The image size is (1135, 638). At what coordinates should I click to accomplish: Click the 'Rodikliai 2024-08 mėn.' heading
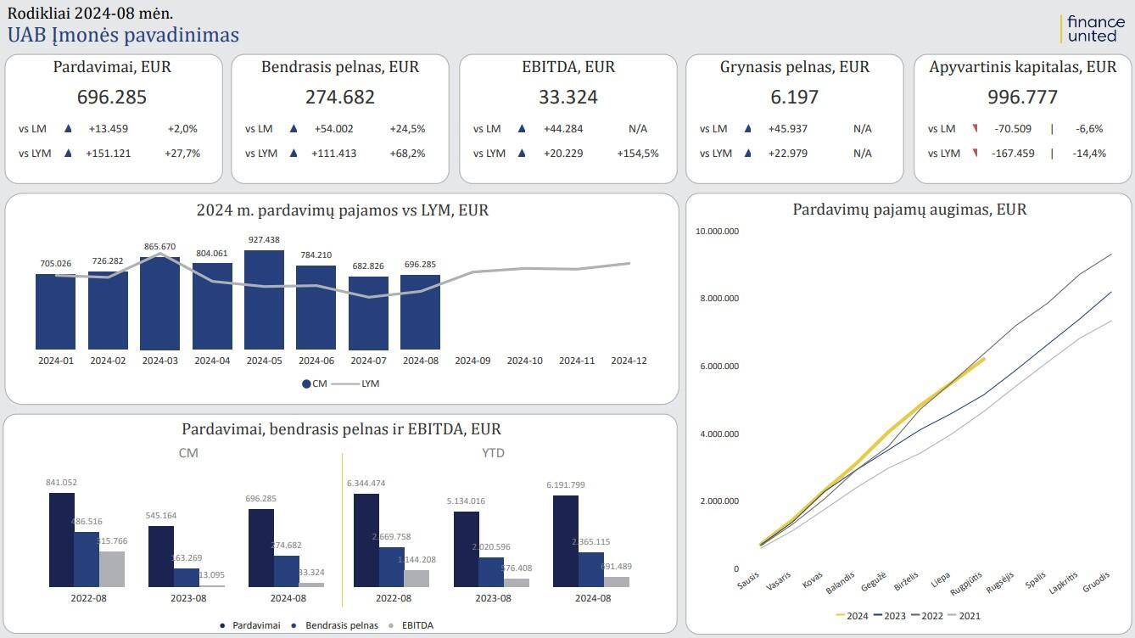[91, 13]
